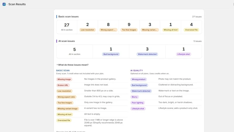Image resolution: width=234 pixels, height=132 pixels.
Task: Click 'A variant has no image.' text
Action: click(95, 108)
